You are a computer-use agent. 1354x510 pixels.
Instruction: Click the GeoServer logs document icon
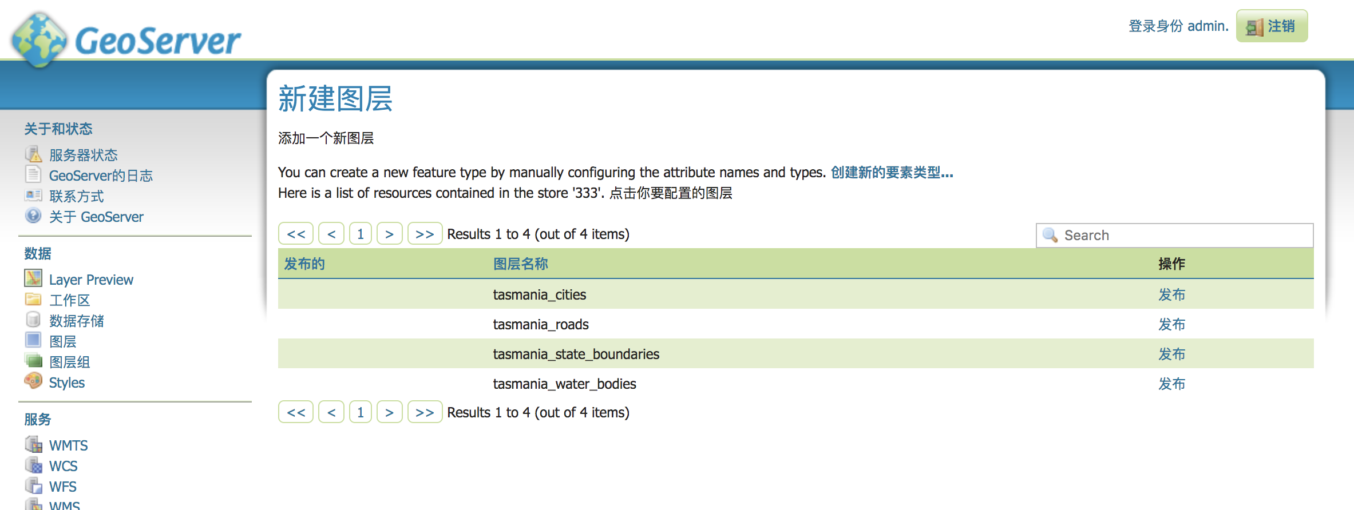(33, 175)
